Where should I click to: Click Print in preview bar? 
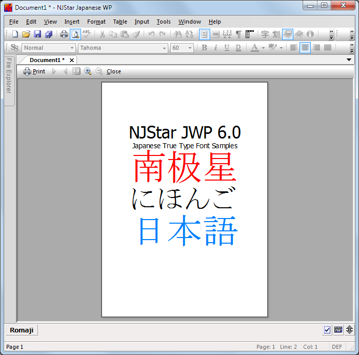(x=34, y=71)
